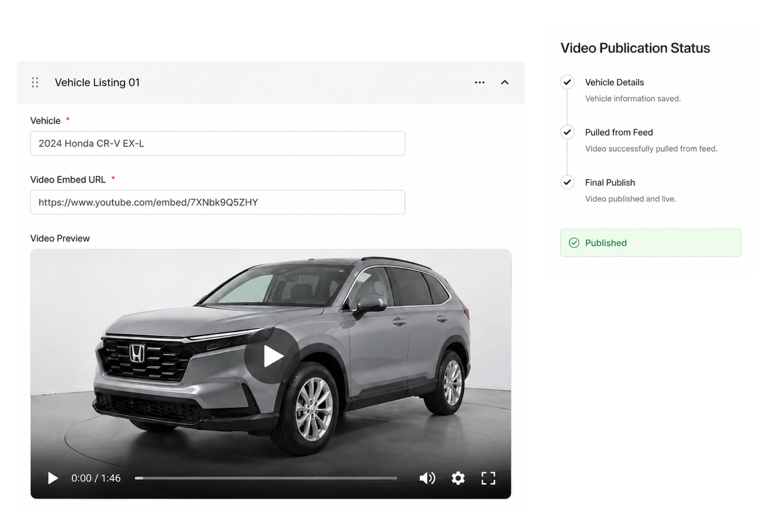Click "Video published and live." text
Image resolution: width=770 pixels, height=523 pixels.
[x=631, y=199]
